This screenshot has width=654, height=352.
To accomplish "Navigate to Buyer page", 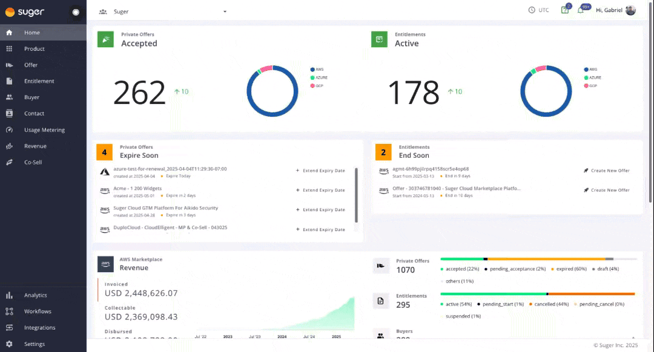I will pos(44,97).
